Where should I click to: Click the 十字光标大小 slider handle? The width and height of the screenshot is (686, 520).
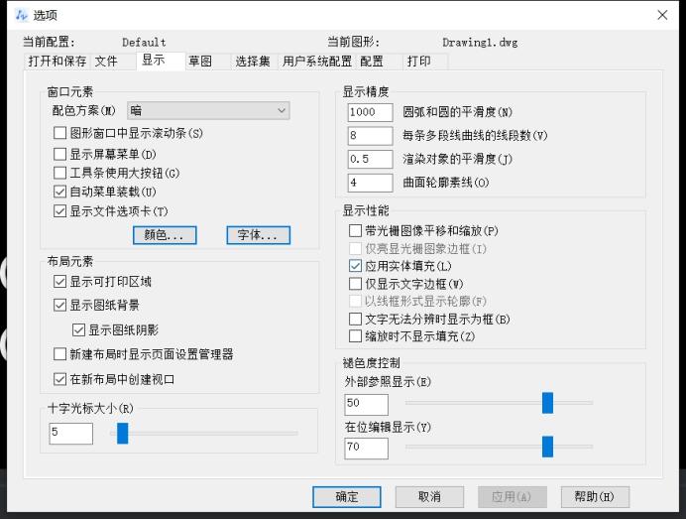coord(123,434)
